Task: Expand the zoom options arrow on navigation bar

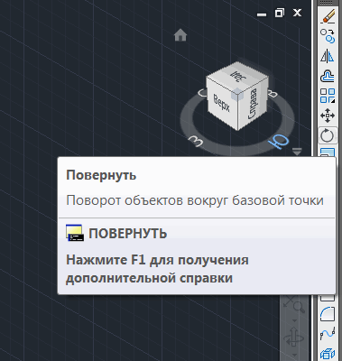Action: 294,320
